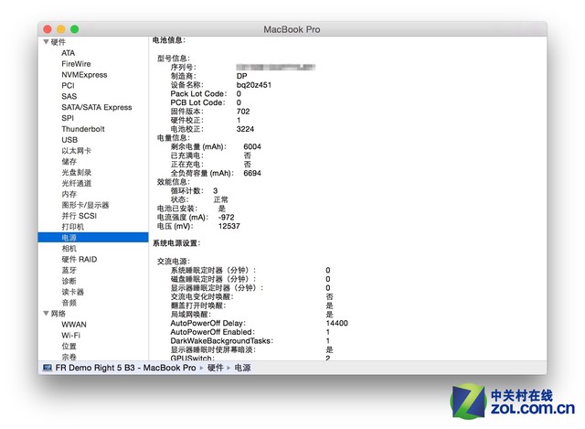Click the green zoom window button
Screen dimensions: 585x429
click(x=75, y=29)
